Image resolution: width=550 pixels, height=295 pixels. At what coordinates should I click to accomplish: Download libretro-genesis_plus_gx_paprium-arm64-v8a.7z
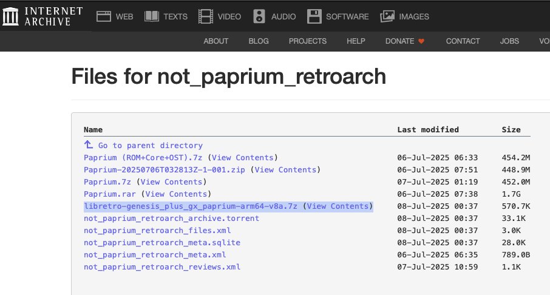tap(191, 206)
